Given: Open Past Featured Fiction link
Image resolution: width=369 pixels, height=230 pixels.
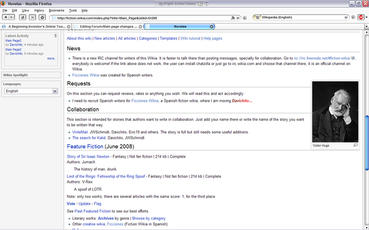Looking at the screenshot, I should 93,211.
